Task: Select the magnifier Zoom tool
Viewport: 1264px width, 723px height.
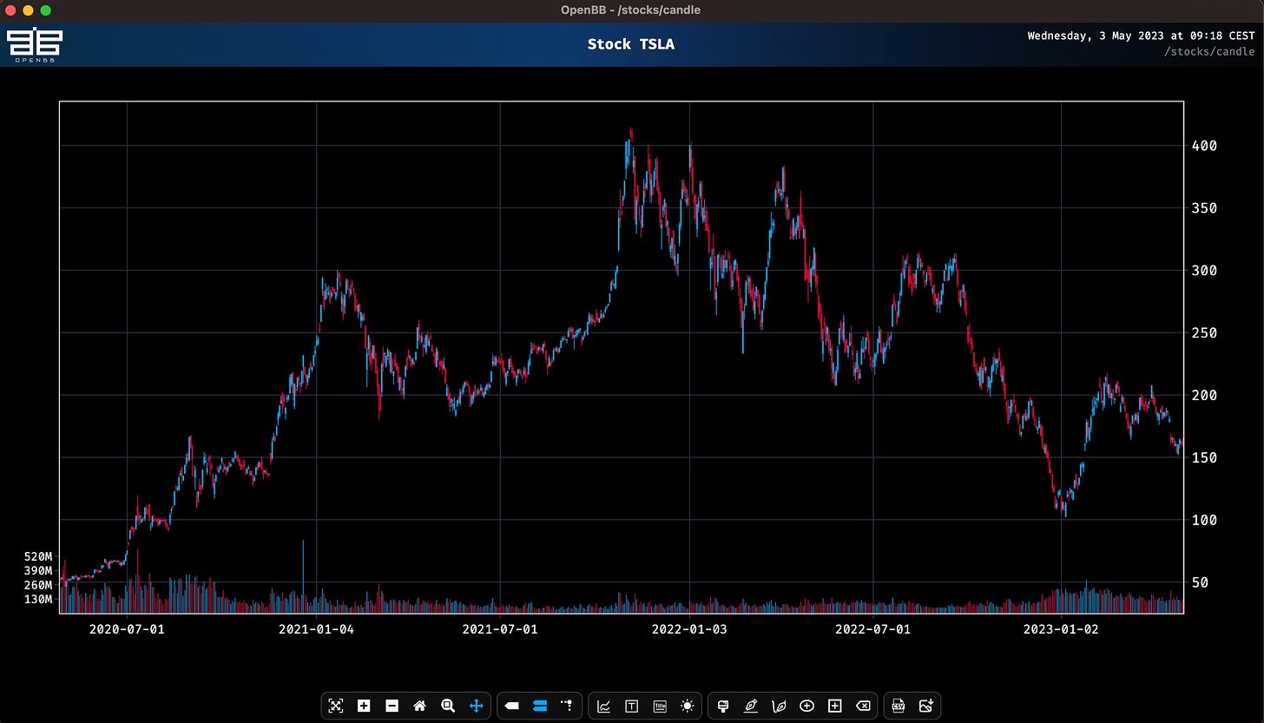Action: (448, 706)
